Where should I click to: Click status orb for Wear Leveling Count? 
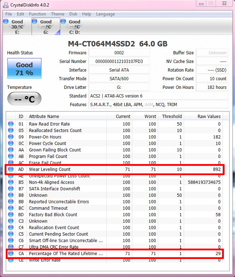[11, 169]
